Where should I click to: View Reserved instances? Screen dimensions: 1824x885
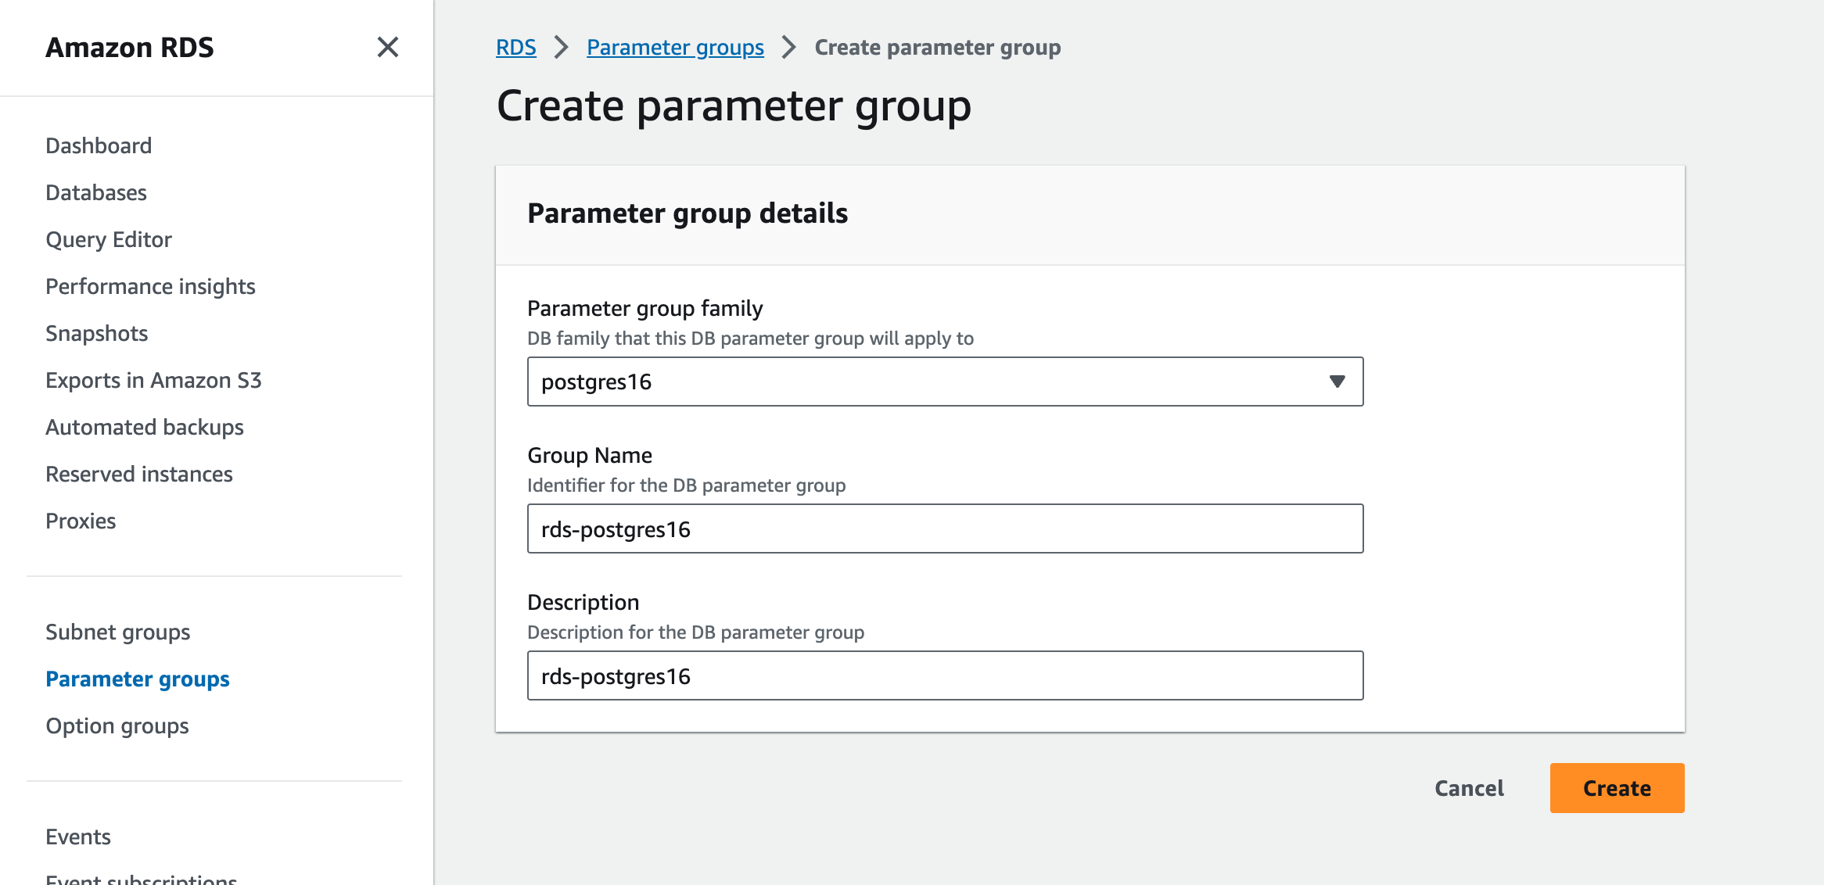coord(139,474)
